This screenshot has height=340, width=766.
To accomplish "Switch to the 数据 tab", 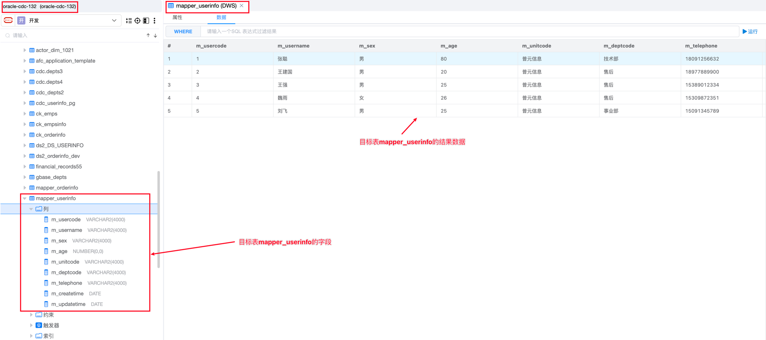I will [x=221, y=18].
